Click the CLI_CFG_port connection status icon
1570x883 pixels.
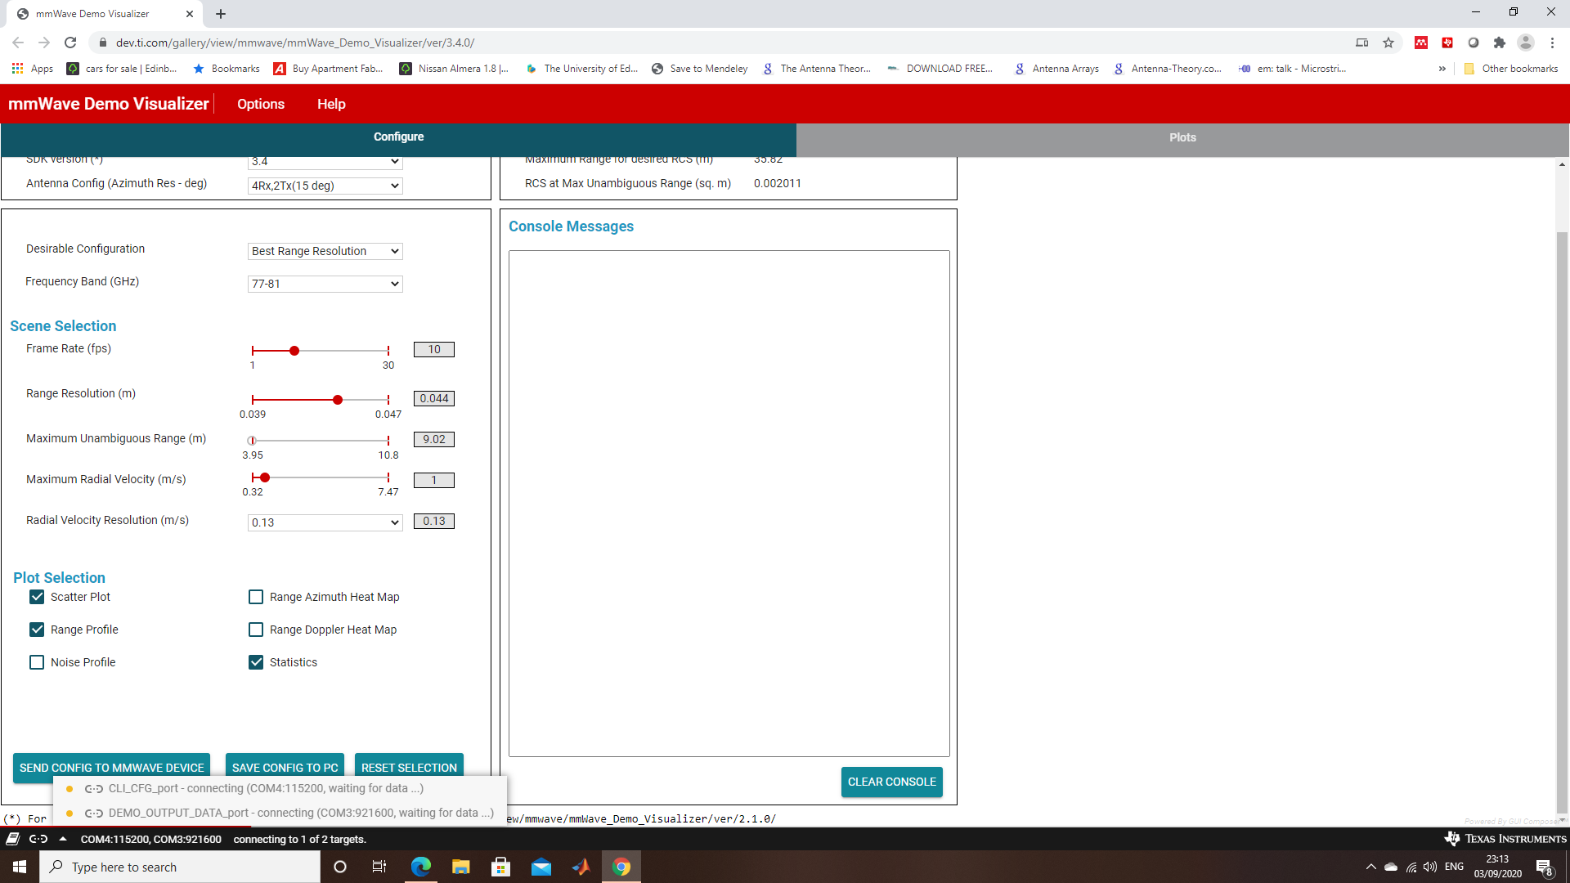point(94,788)
